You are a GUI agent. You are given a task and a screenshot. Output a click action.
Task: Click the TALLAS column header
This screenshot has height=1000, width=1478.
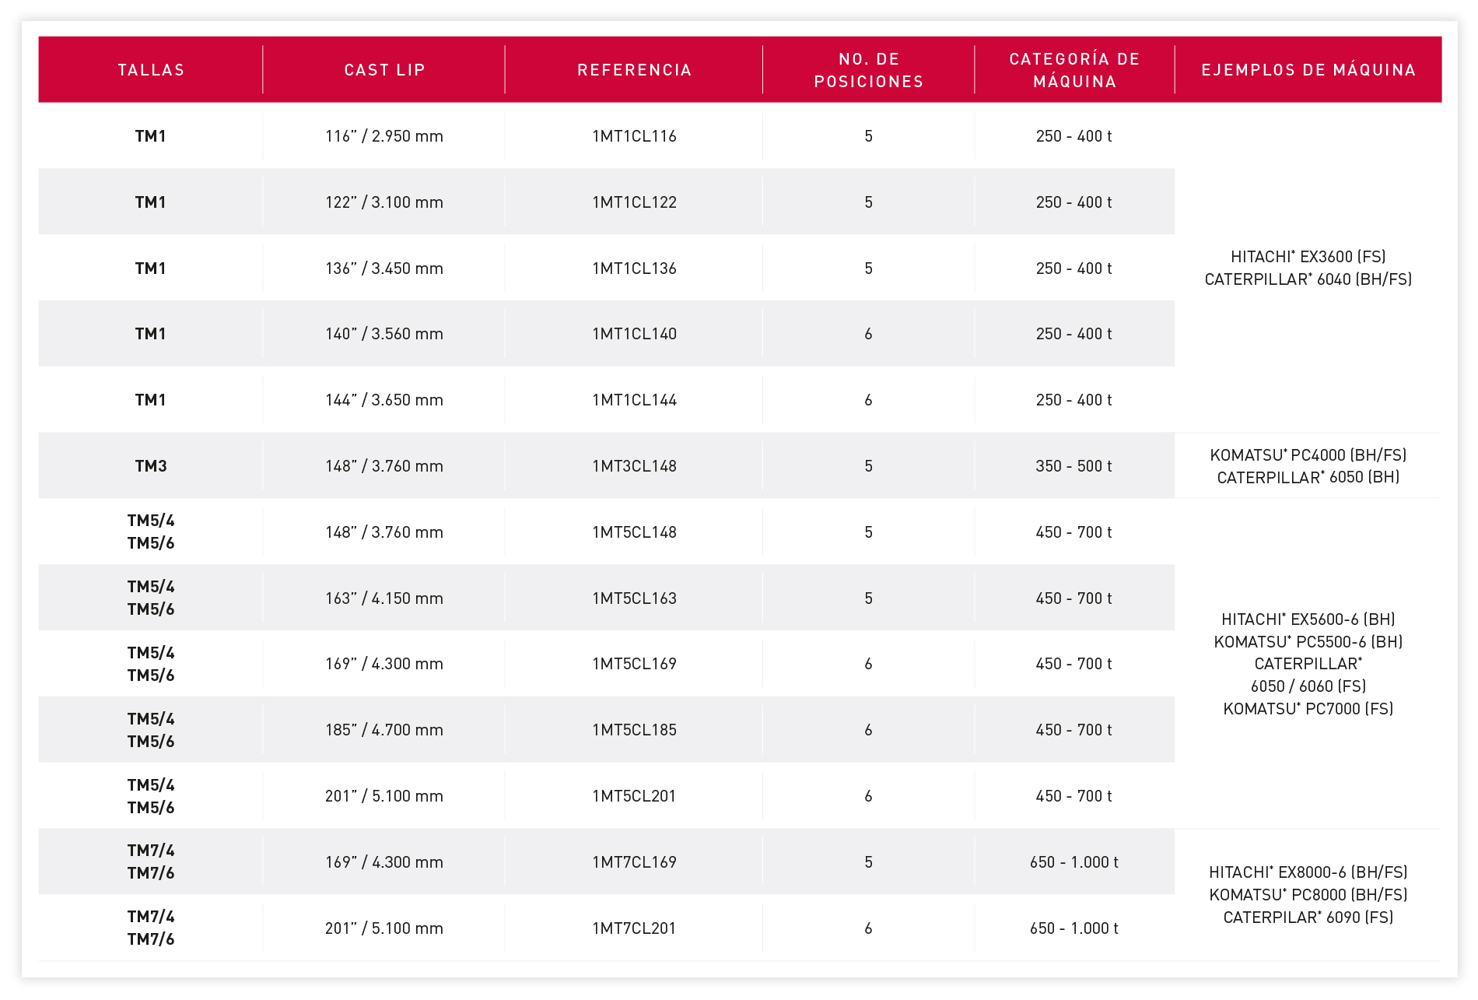151,70
